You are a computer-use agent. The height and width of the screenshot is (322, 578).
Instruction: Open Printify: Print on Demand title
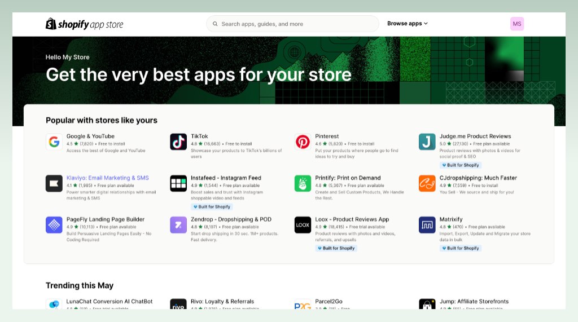pyautogui.click(x=348, y=178)
